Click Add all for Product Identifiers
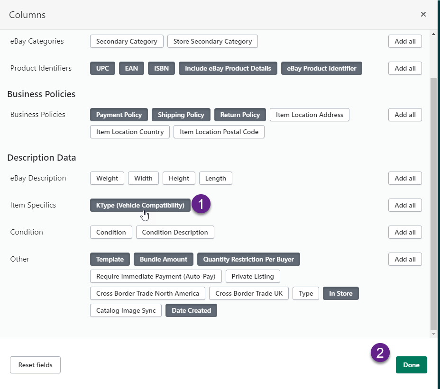The height and width of the screenshot is (389, 440). coord(405,68)
